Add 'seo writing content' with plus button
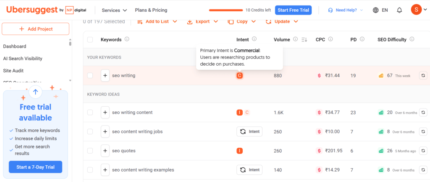This screenshot has height=182, width=430. (x=105, y=112)
